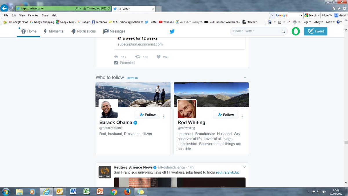This screenshot has height=196, width=348.
Task: Expand the command bar Tools dropdown
Action: [330, 22]
